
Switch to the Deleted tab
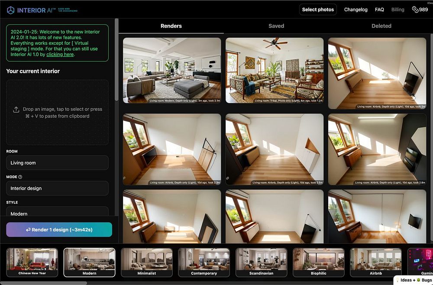tap(381, 26)
